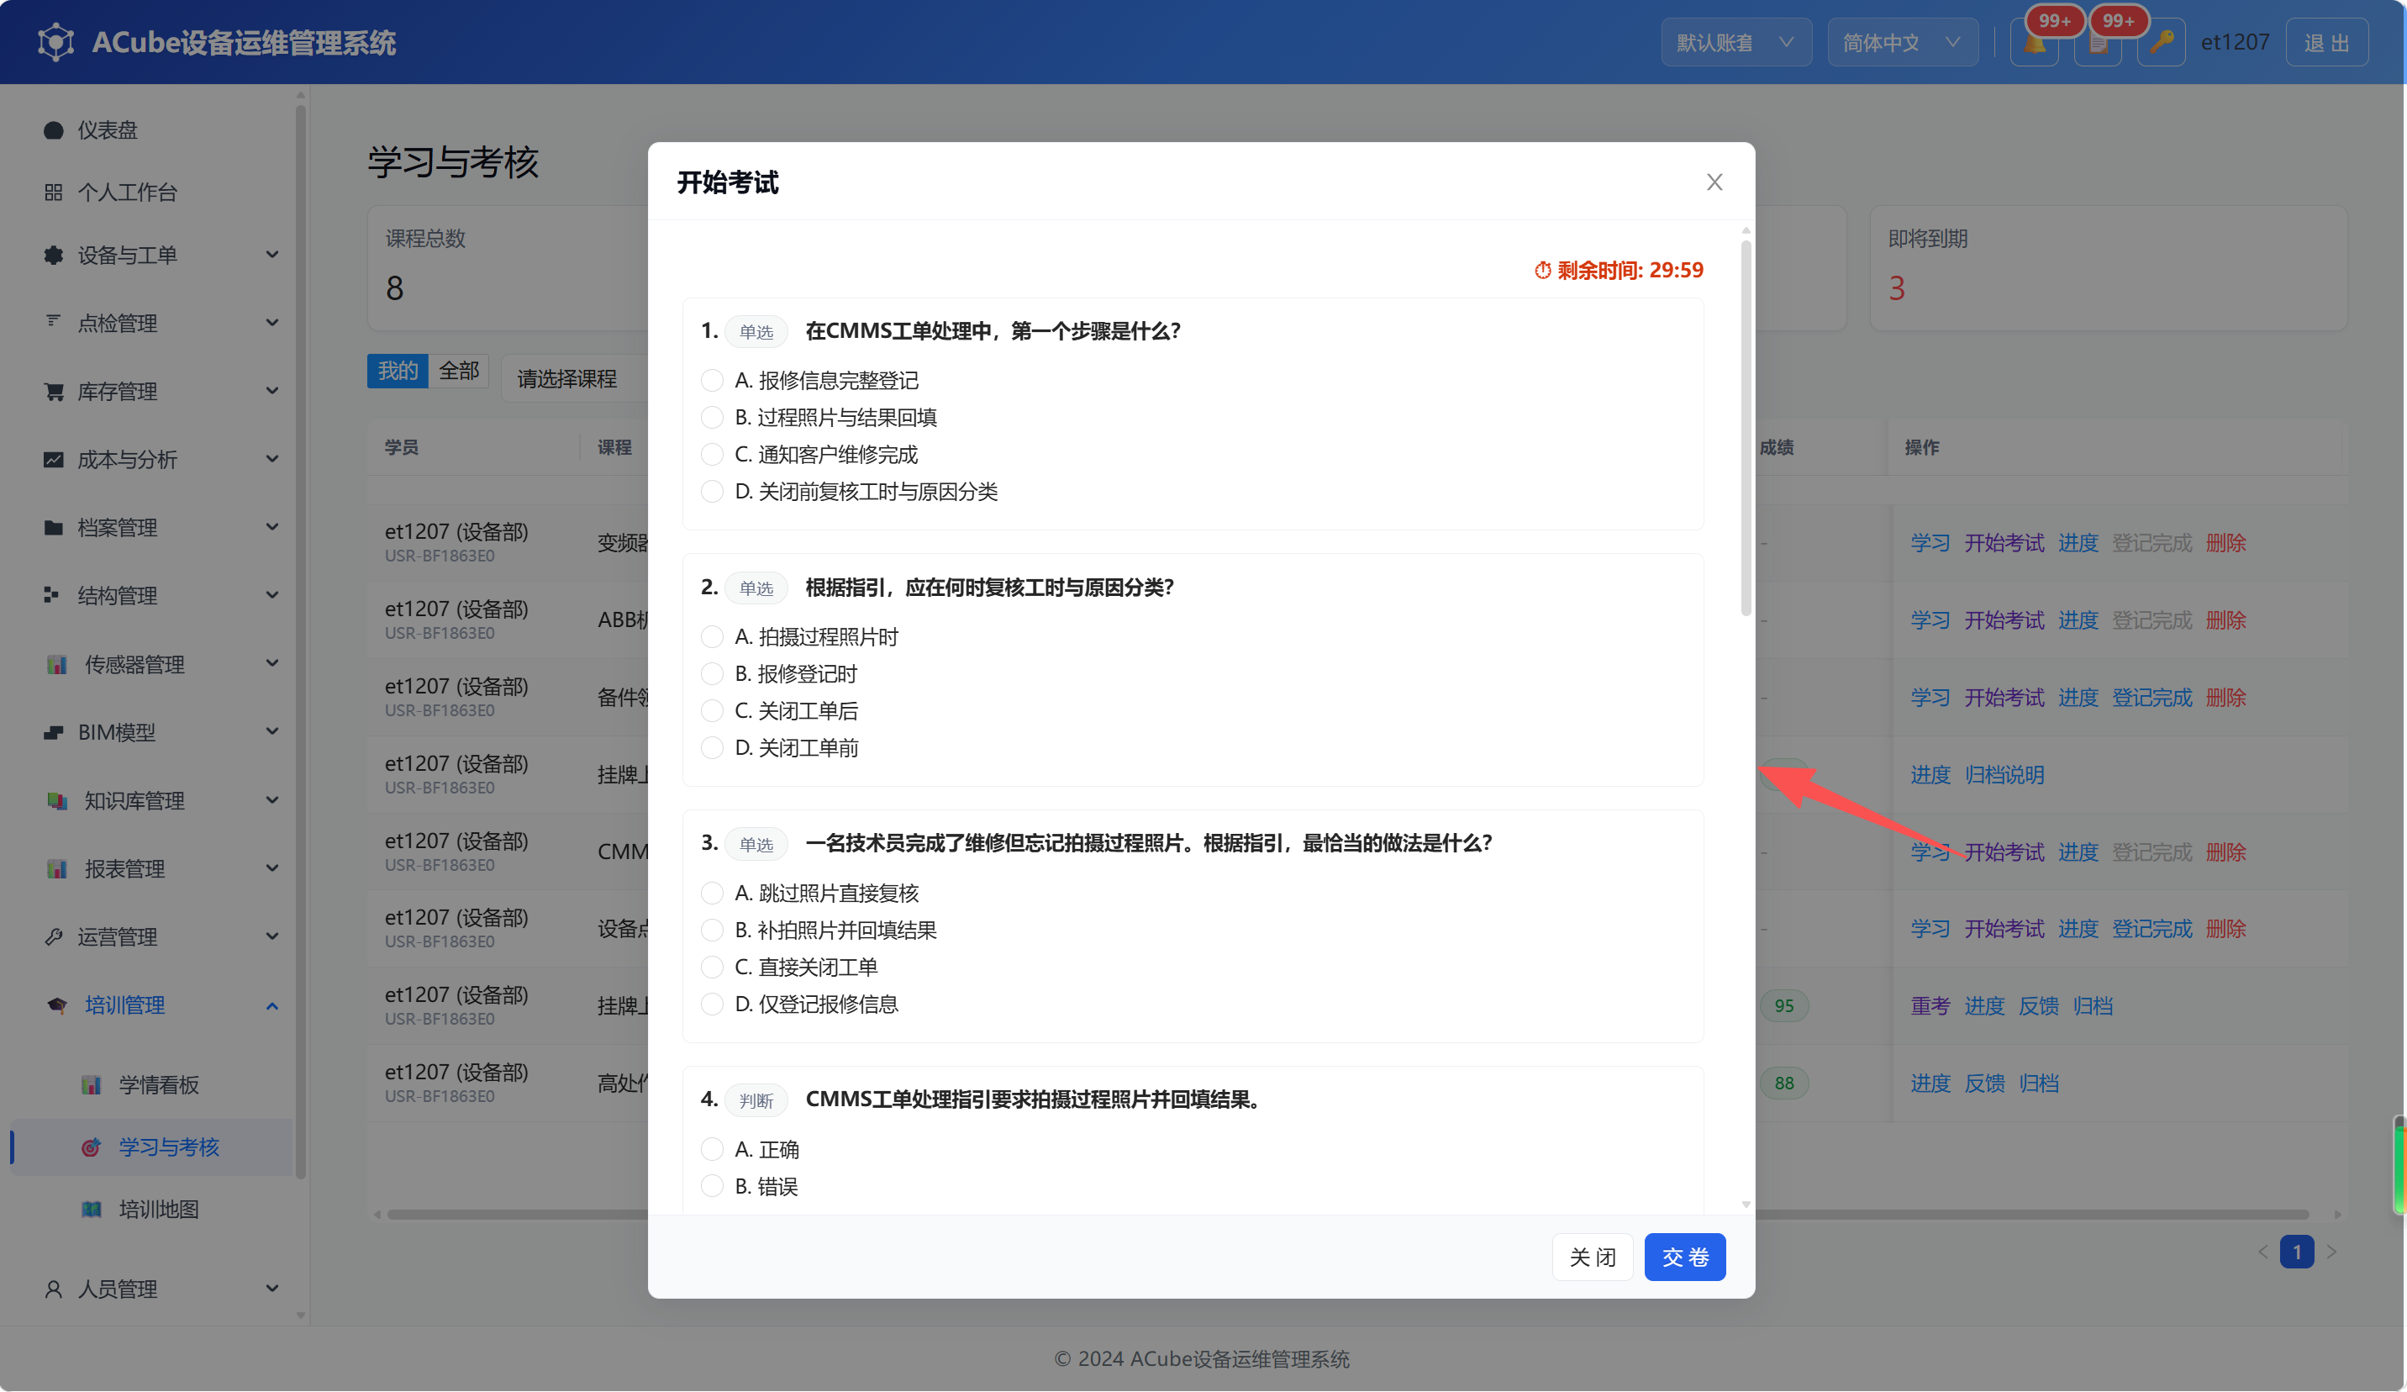Viewport: 2407px width, 1392px height.
Task: Click the 报表管理 icon
Action: point(57,868)
